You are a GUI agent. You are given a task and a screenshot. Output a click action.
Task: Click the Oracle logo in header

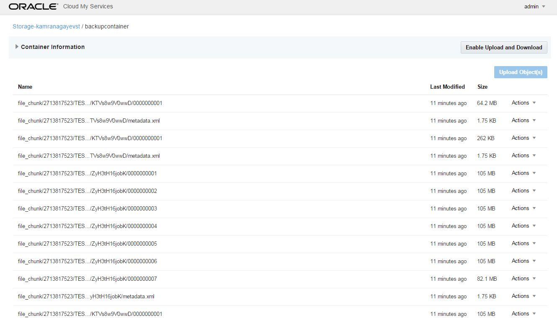tap(33, 6)
